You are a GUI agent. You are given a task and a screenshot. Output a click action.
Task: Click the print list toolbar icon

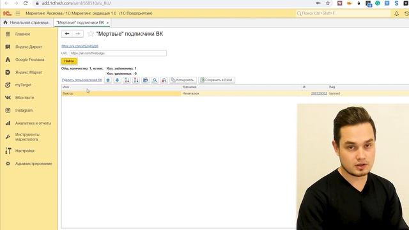coord(146,80)
